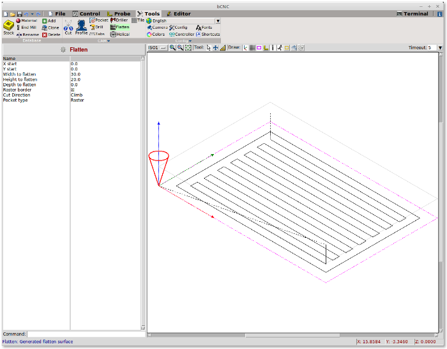Screen dimensions: 447x349
Task: Click the Pocket type value Raster
Action: [x=77, y=100]
